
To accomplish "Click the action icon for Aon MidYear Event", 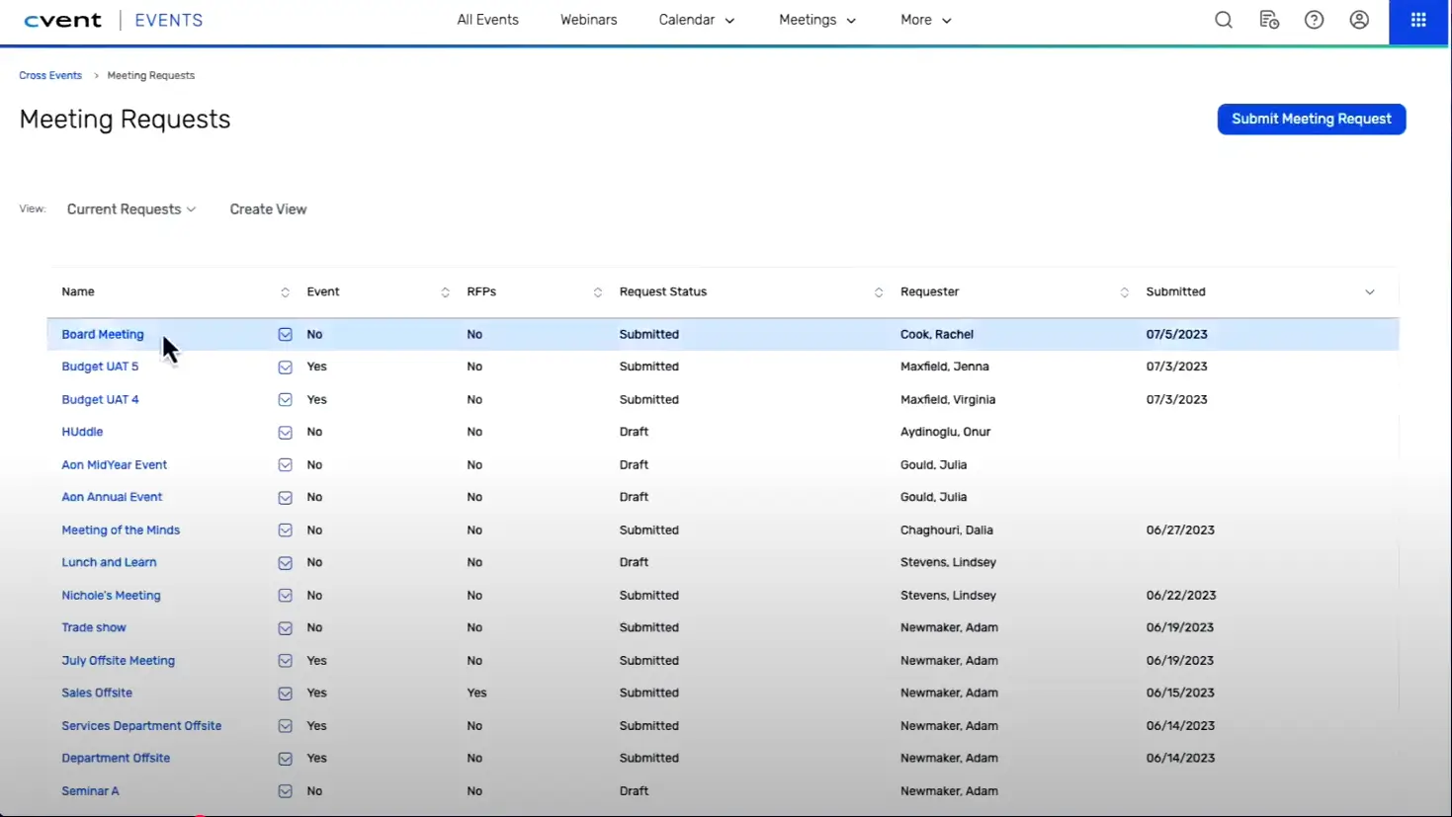I will point(285,465).
